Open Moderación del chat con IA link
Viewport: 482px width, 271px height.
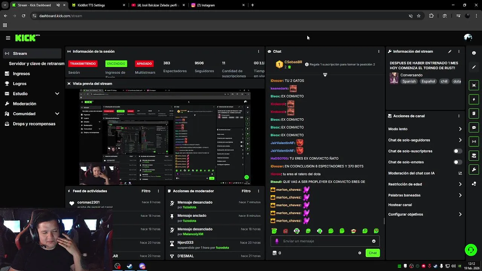click(425, 173)
